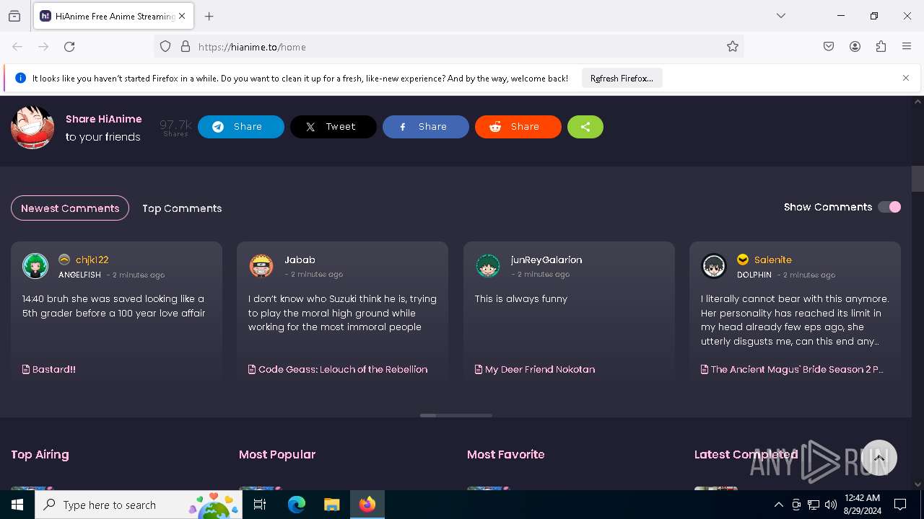
Task: Open the Windows Start menu
Action: coord(17,505)
